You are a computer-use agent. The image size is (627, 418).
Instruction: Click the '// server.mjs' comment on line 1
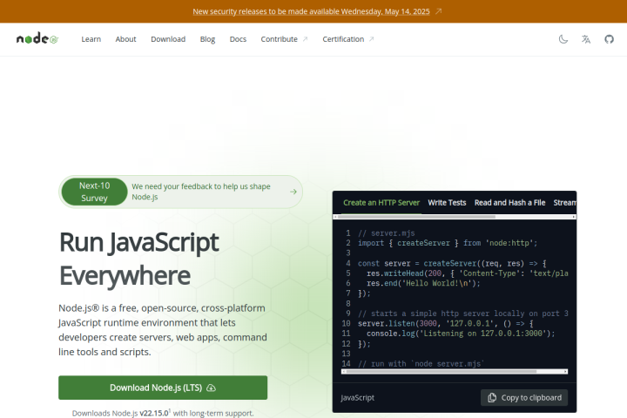click(387, 233)
